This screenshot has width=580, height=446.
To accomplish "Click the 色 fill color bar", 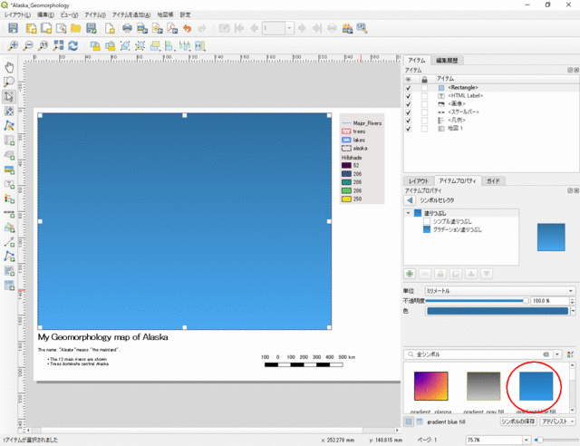I will point(498,311).
